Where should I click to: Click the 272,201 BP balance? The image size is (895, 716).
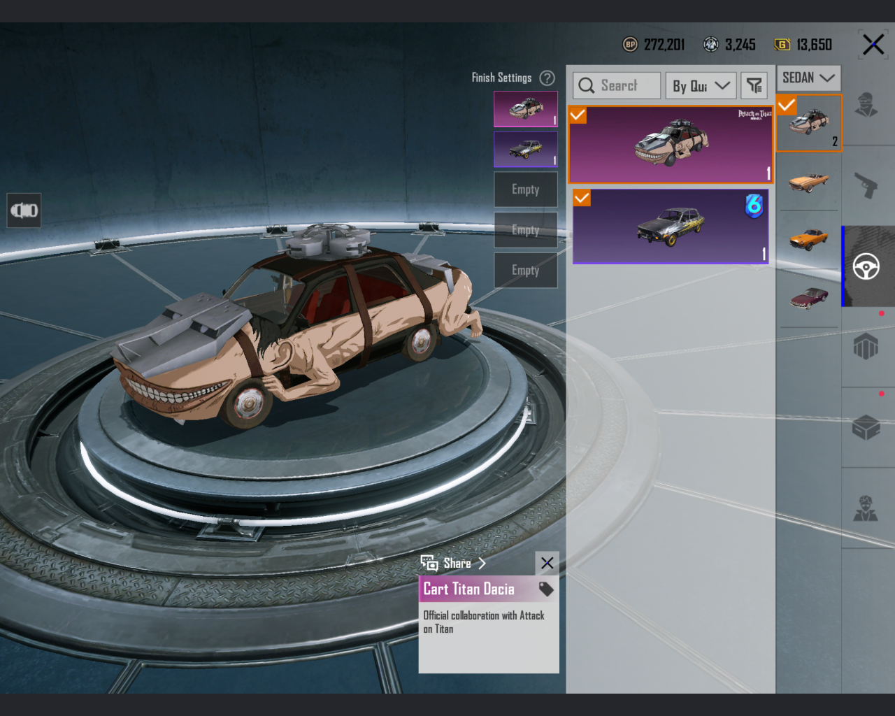(x=664, y=45)
